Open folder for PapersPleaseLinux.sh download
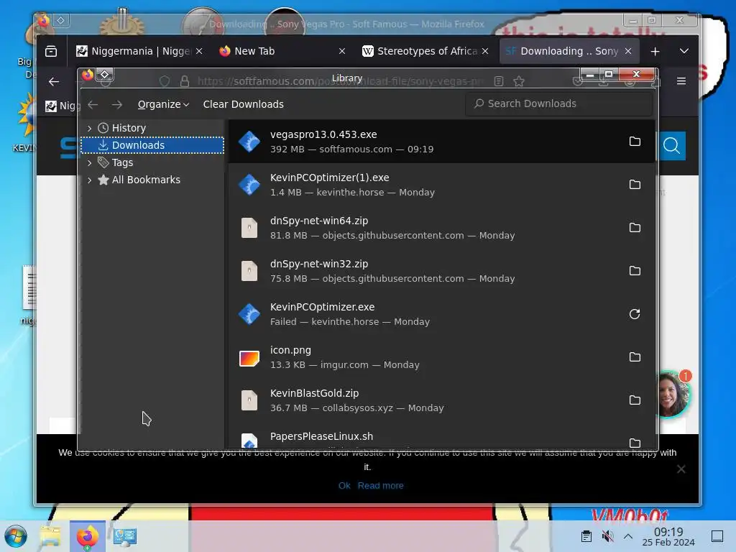Image resolution: width=736 pixels, height=552 pixels. coord(635,443)
